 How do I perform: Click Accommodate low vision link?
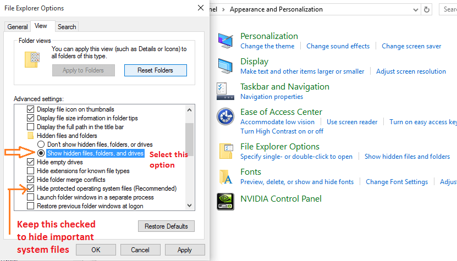point(278,122)
